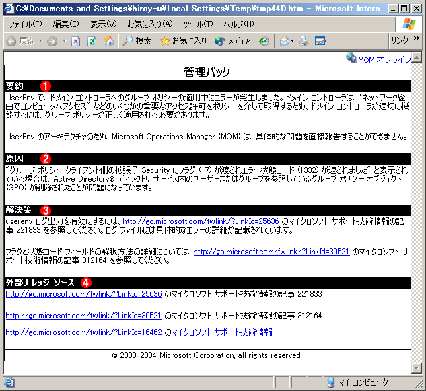Screen dimensions: 426x391
Task: Open the Favorites (お気に入り) star toolbar button
Action: pos(183,41)
